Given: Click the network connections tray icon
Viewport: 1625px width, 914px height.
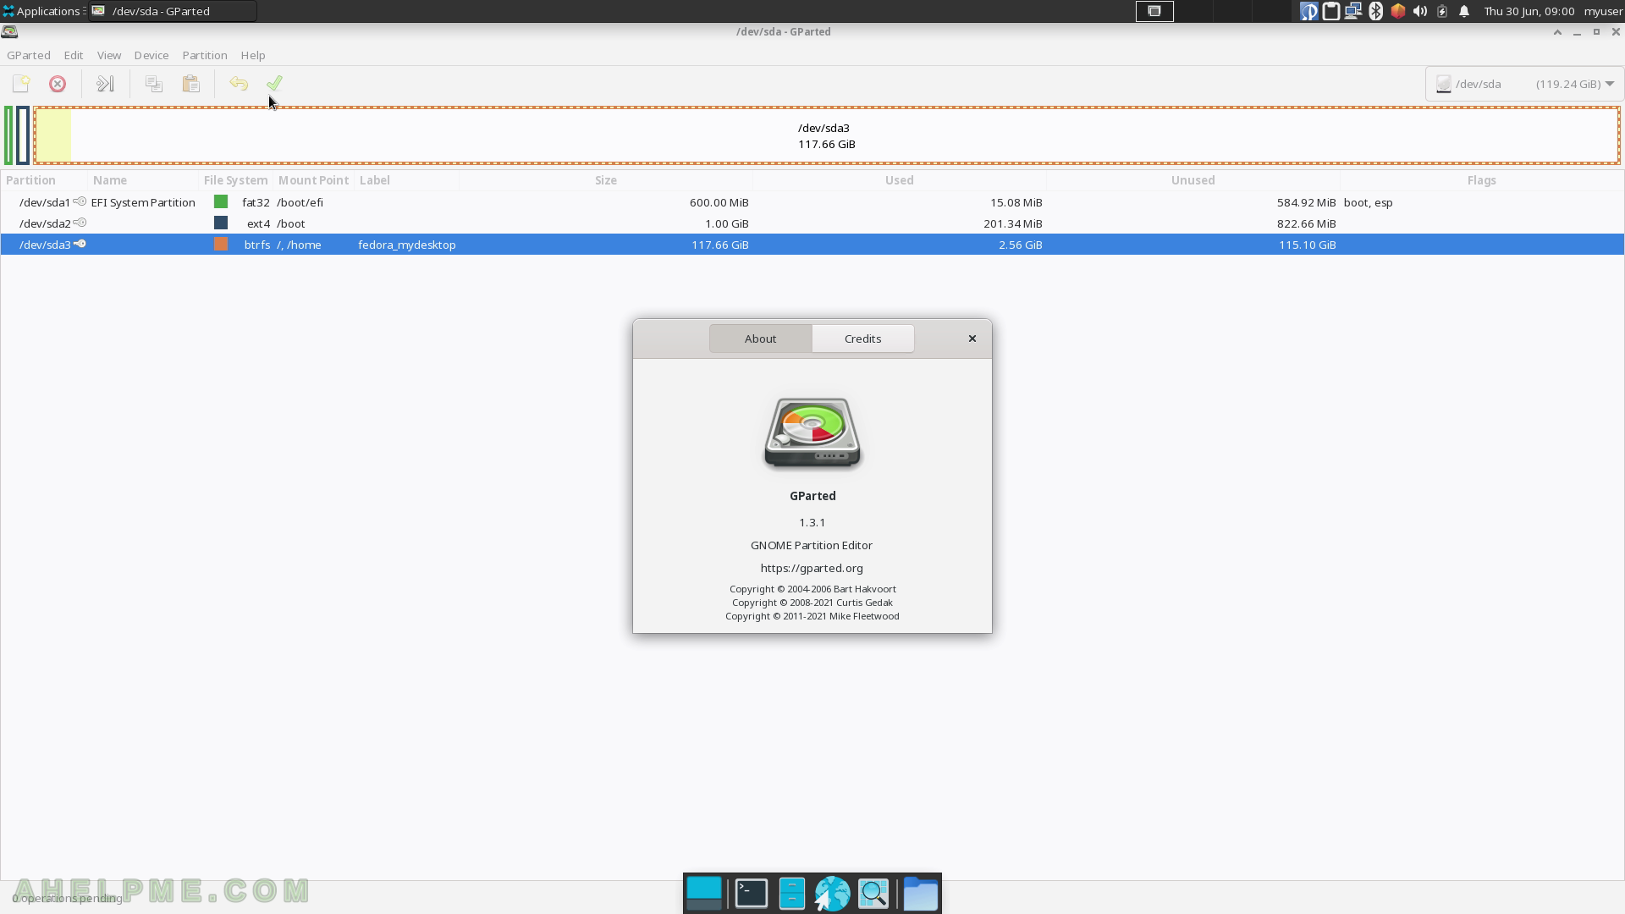Looking at the screenshot, I should [1352, 11].
